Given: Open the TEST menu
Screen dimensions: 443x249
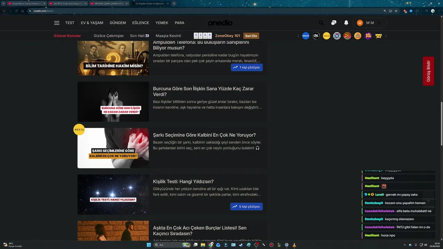Looking at the screenshot, I should coord(70,23).
